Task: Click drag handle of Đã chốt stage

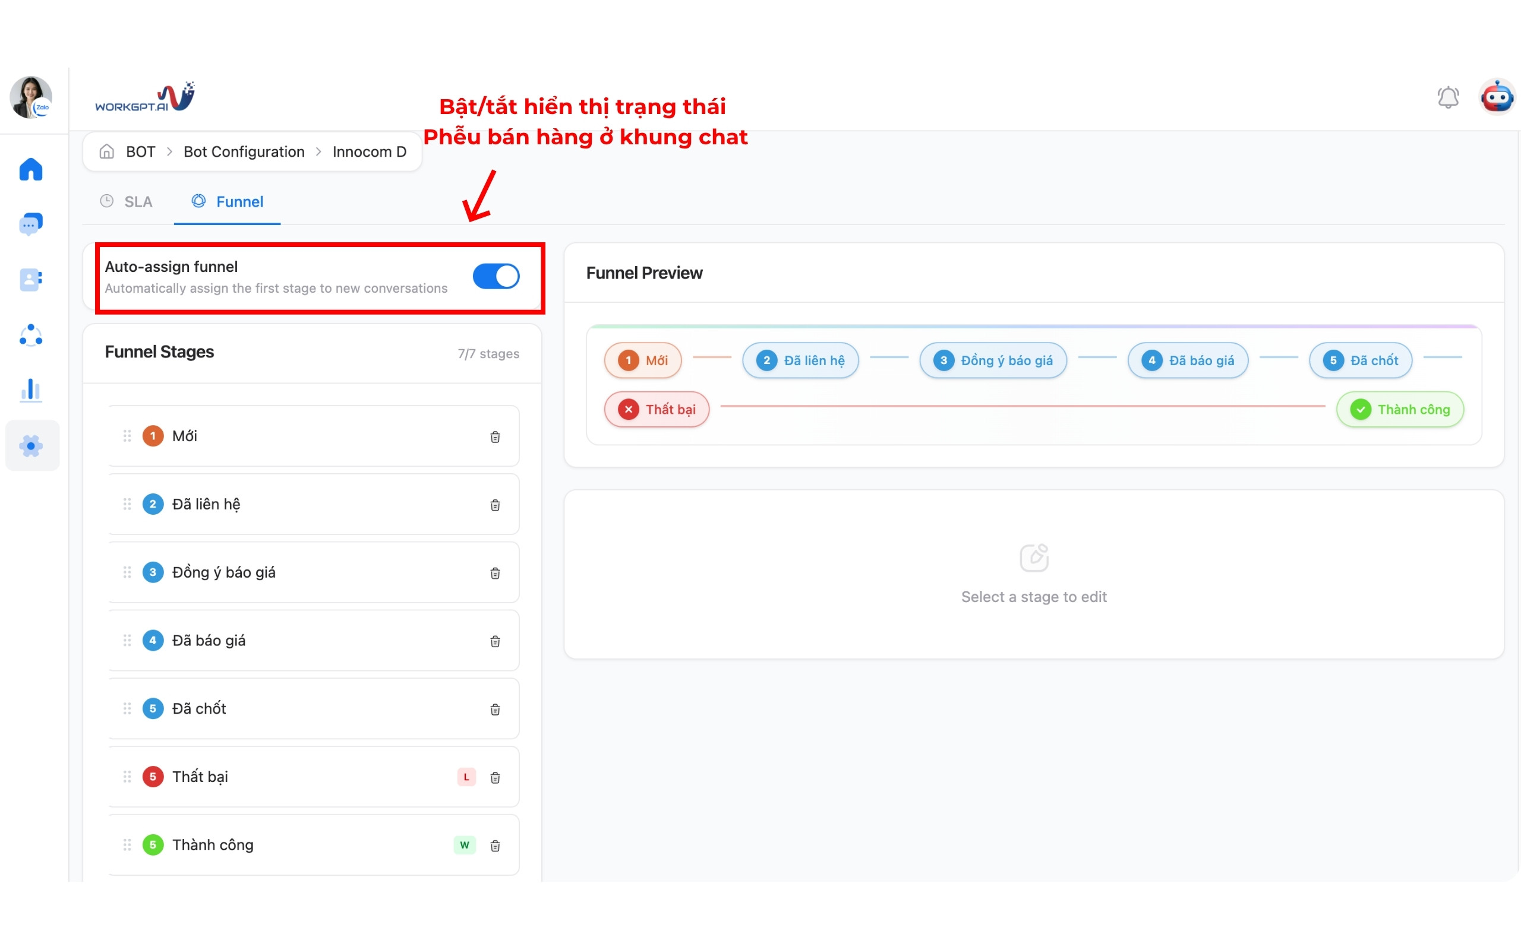Action: (127, 709)
